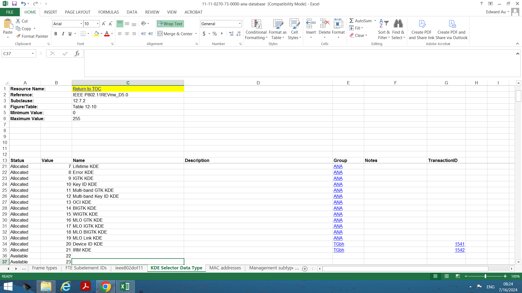Screen dimensions: 522x293
Task: Click the Find & Select binoculars icon
Action: [398, 24]
